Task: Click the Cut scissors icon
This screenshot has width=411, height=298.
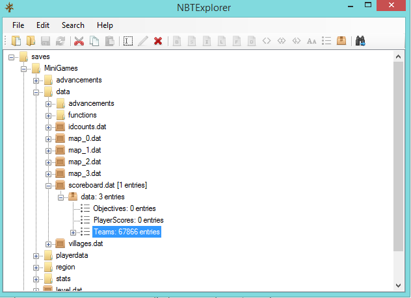Action: (x=79, y=41)
